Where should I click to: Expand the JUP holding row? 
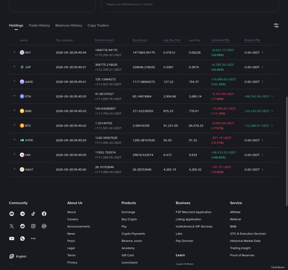14,66
